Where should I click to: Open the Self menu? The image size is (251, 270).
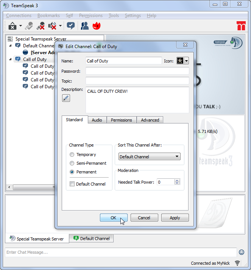click(x=69, y=16)
